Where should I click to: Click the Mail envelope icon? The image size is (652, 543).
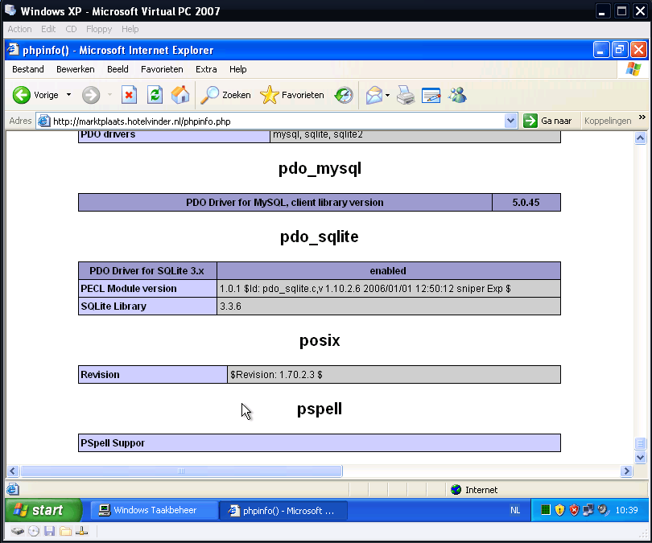373,95
